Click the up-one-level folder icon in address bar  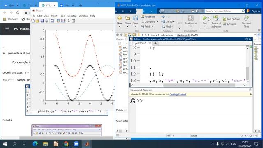(126, 35)
